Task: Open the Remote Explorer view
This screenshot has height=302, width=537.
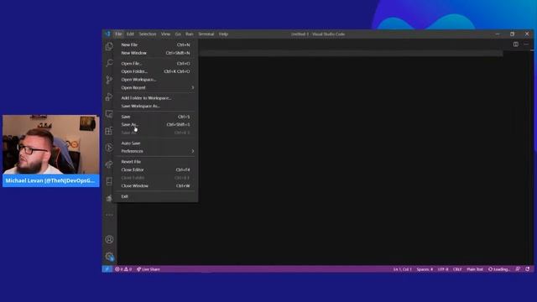Action: [109, 114]
